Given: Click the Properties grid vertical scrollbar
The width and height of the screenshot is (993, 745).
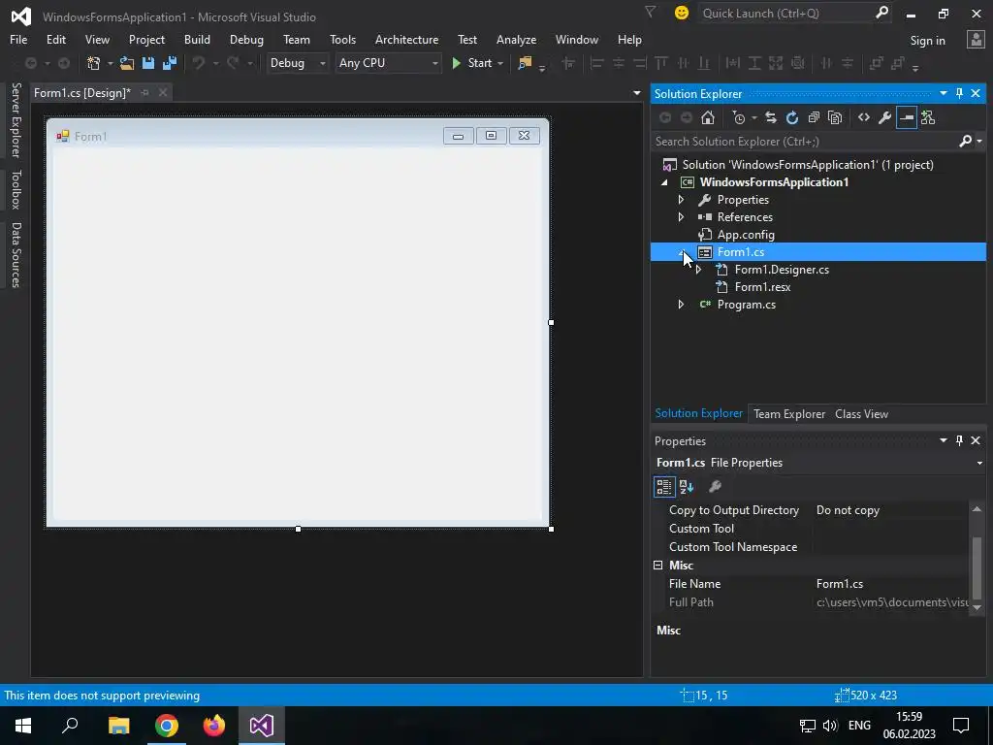Looking at the screenshot, I should coord(977,558).
